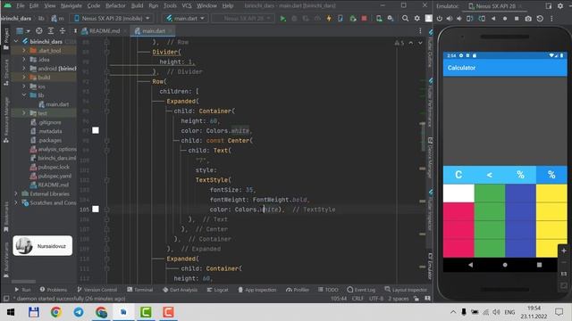Expand android folder in project tree
The width and height of the screenshot is (572, 321).
coord(24,69)
